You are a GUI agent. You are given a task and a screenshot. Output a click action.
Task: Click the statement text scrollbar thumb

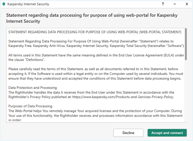pyautogui.click(x=186, y=44)
